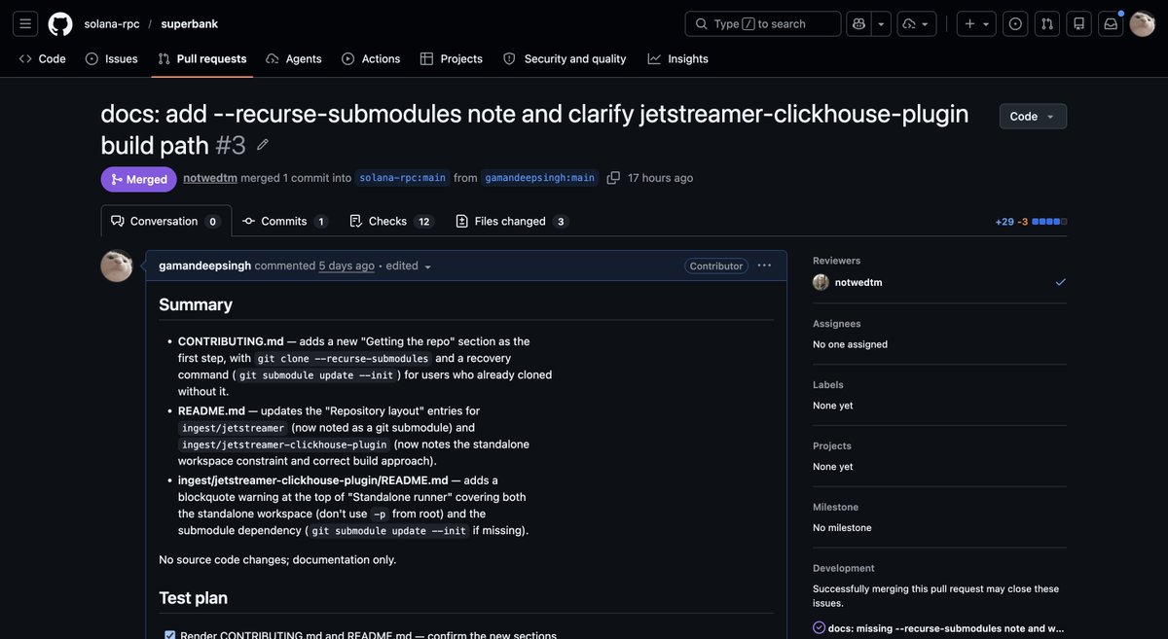Click the Reviewers sidebar heading
This screenshot has width=1168, height=639.
pyautogui.click(x=836, y=261)
